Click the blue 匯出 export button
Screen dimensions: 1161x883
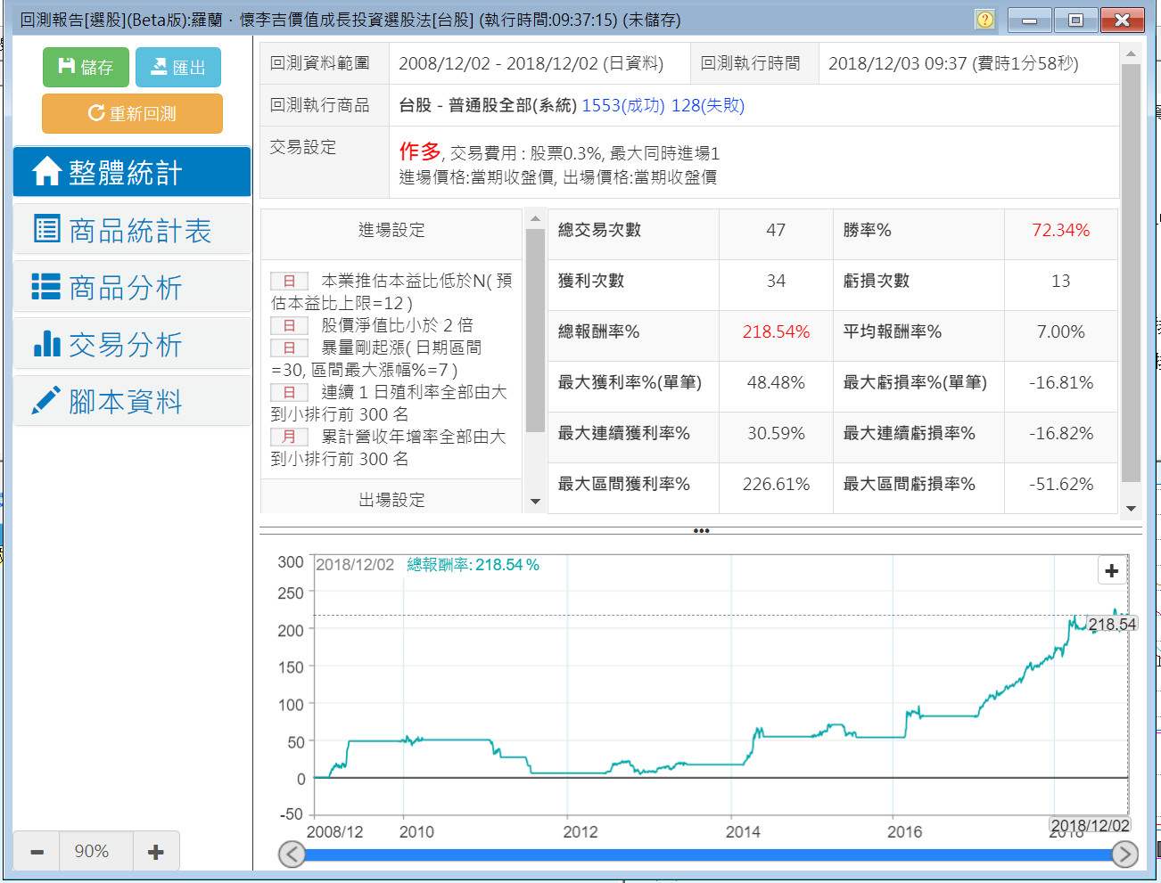click(x=178, y=67)
